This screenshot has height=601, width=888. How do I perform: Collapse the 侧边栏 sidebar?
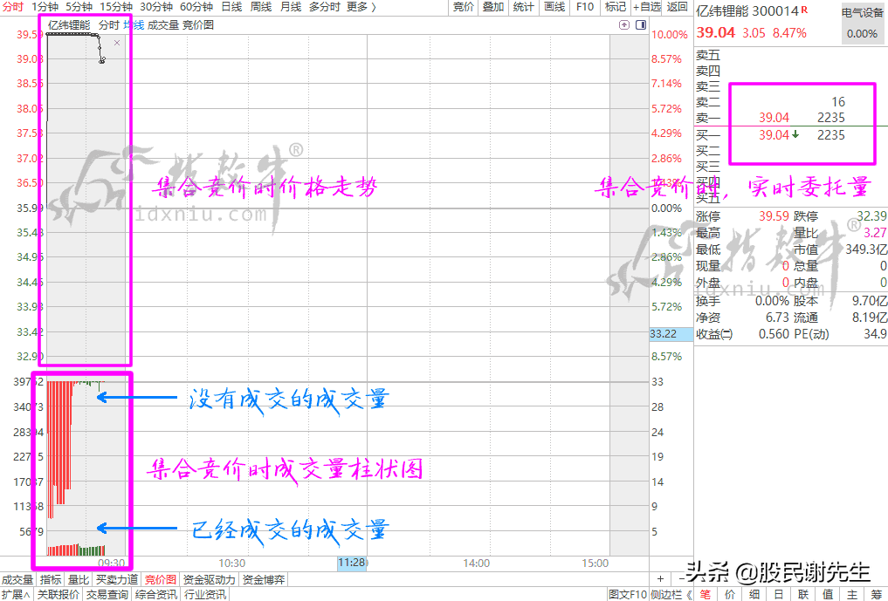coord(671,594)
